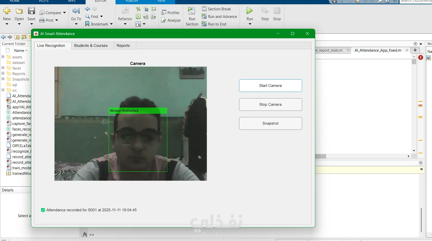This screenshot has width=432, height=241.
Task: Open the Run dropdown arrow
Action: [x=250, y=24]
